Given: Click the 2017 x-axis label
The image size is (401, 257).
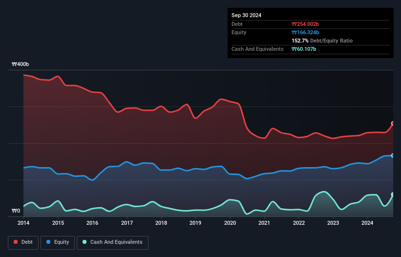Looking at the screenshot, I should (x=127, y=223).
